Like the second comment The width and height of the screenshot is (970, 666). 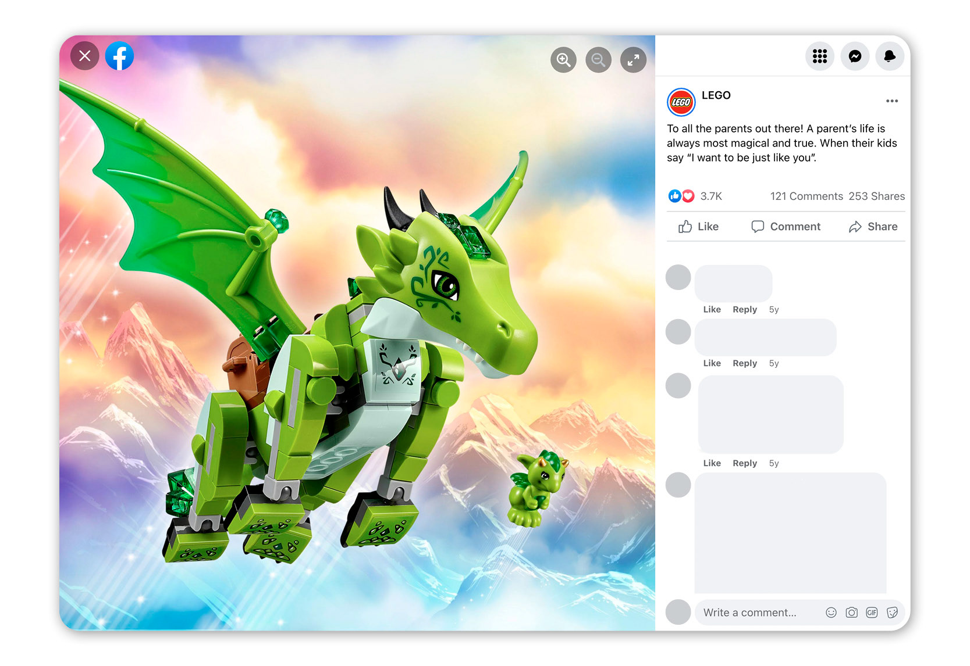click(712, 363)
